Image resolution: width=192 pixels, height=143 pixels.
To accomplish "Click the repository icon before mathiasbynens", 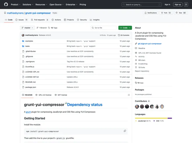I will 5,13.
